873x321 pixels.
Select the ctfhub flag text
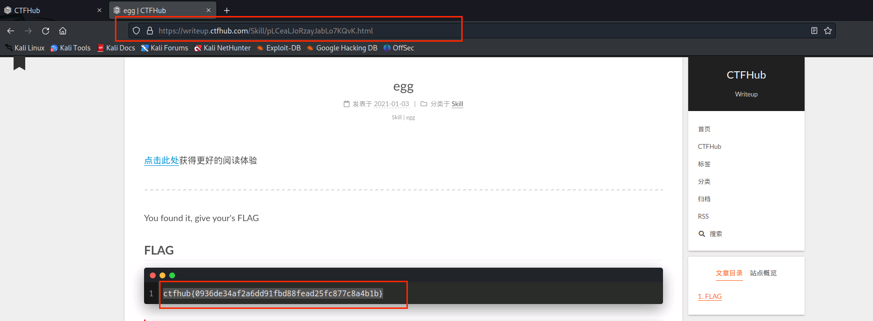[x=273, y=293]
